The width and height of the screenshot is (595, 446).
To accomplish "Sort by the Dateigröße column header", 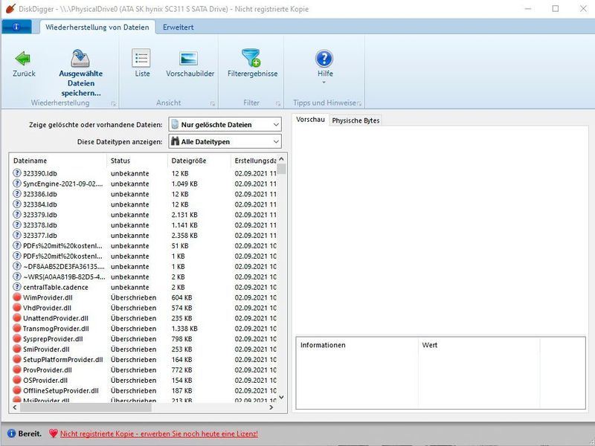I will (189, 161).
